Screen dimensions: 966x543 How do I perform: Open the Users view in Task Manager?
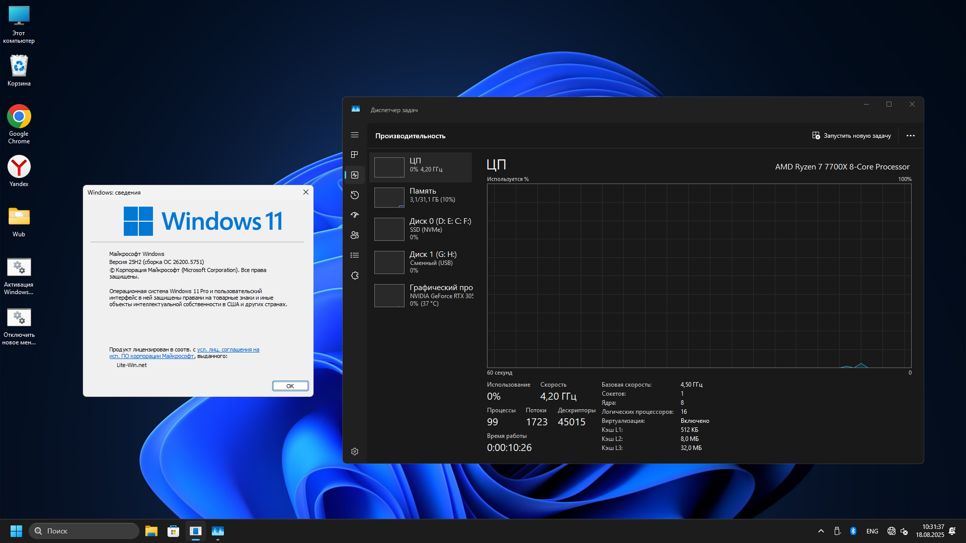355,235
